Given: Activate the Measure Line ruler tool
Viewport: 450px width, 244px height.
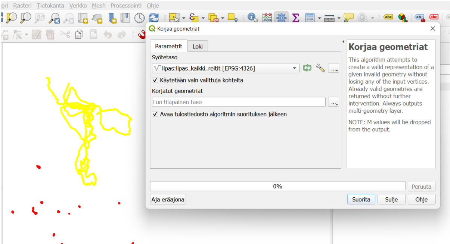Looking at the screenshot, I should click(329, 18).
